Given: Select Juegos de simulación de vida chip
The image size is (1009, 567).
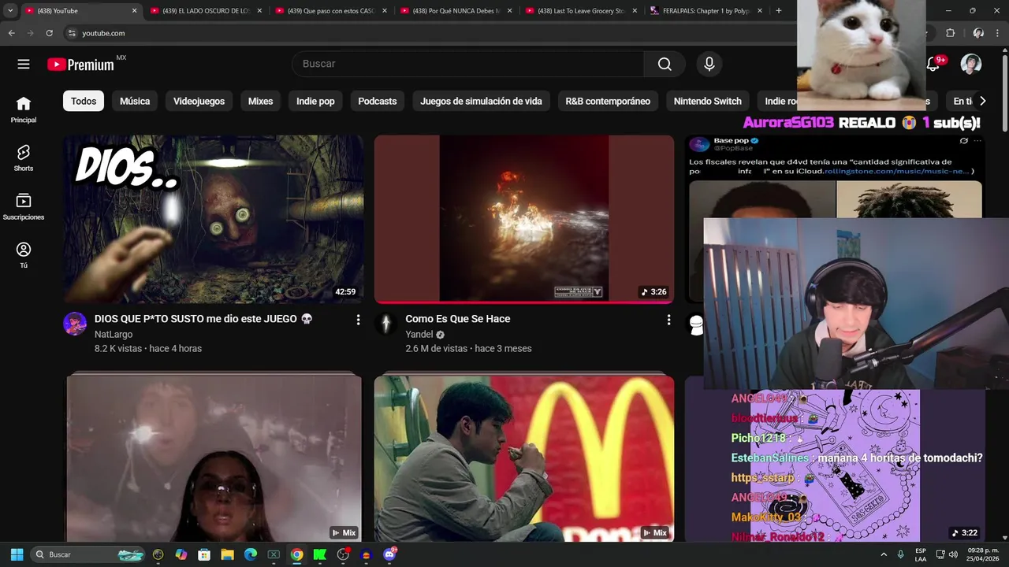Looking at the screenshot, I should point(481,101).
